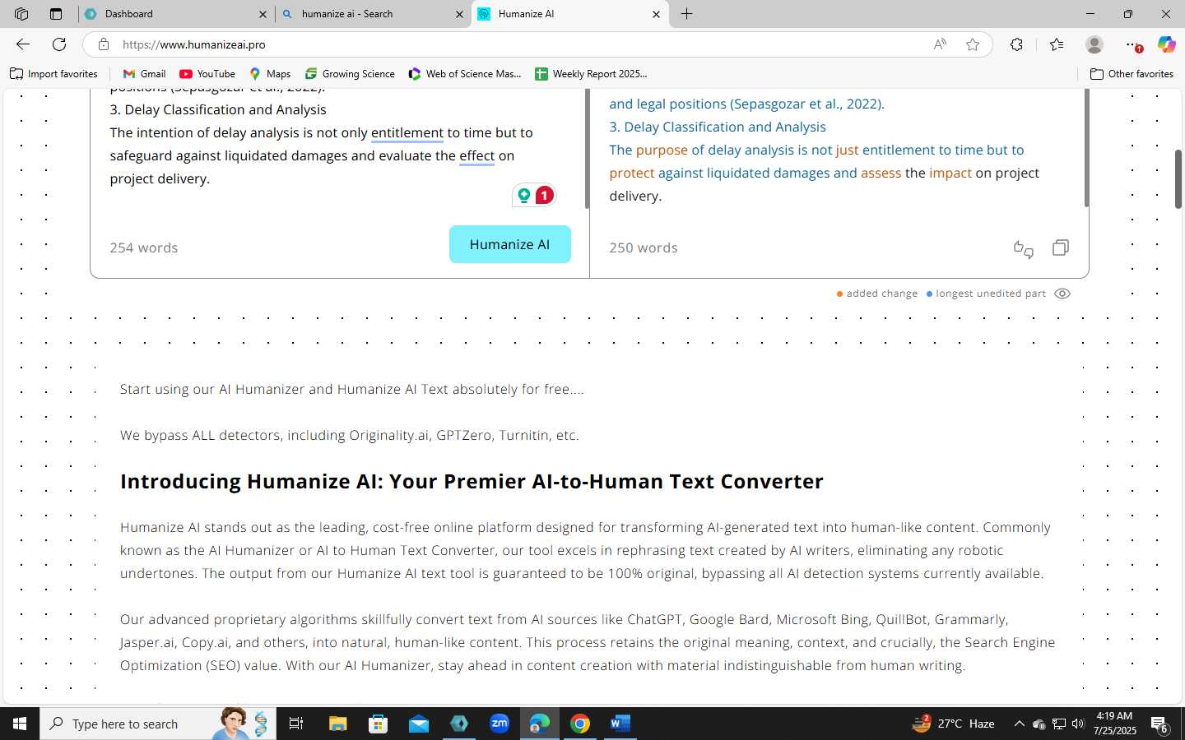This screenshot has width=1185, height=740.
Task: Open Task View on taskbar
Action: click(x=296, y=724)
